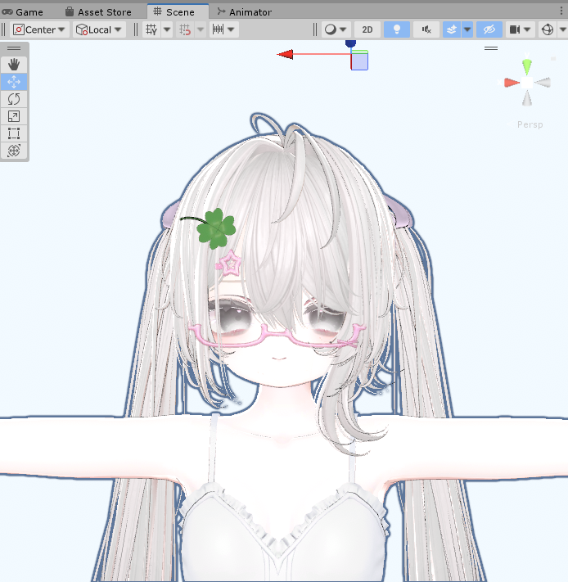Select the Move tool
This screenshot has height=582, width=568.
[x=14, y=82]
